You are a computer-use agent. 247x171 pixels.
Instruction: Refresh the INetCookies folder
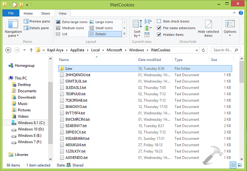tap(203, 50)
